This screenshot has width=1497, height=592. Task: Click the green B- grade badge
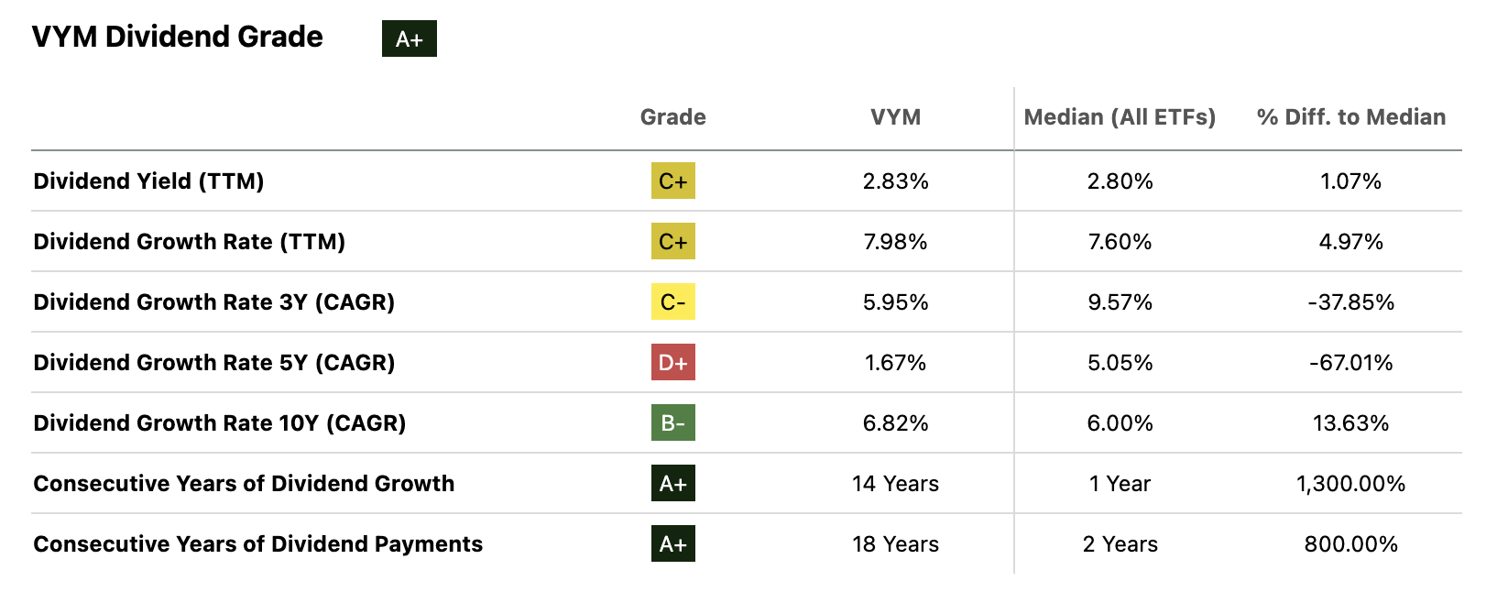click(x=672, y=422)
